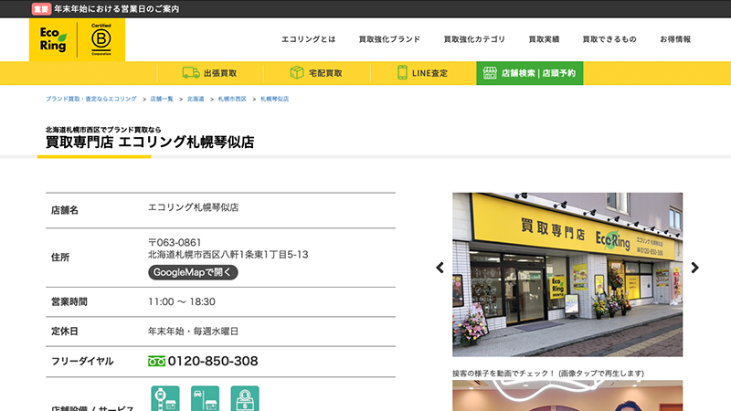
Task: Click the LINE査定 smartphone icon
Action: pyautogui.click(x=402, y=73)
